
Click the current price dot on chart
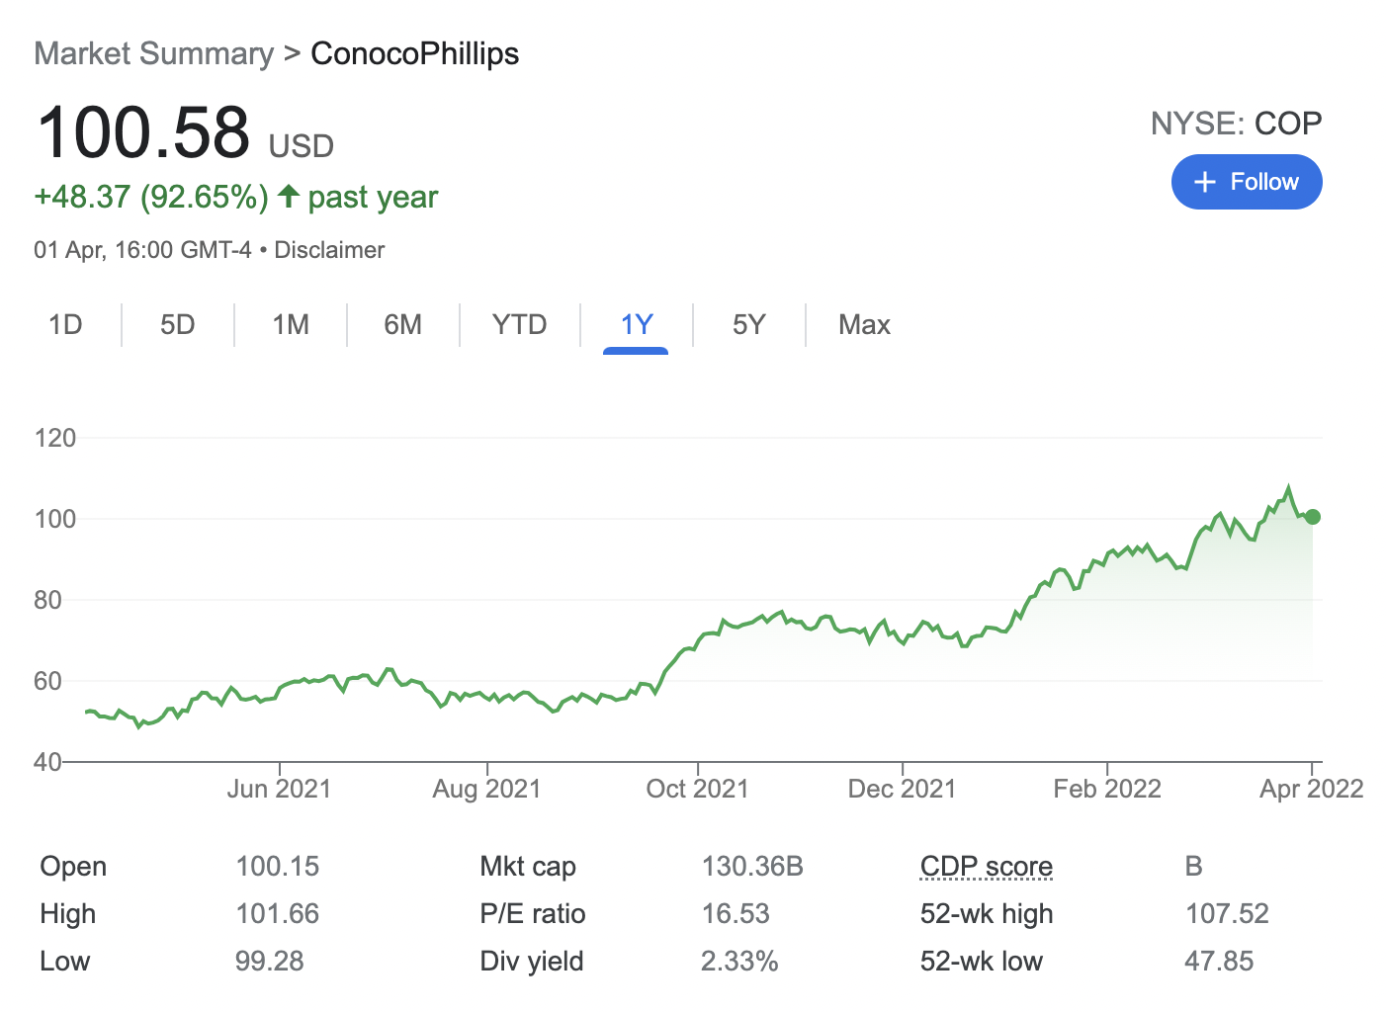click(1312, 517)
